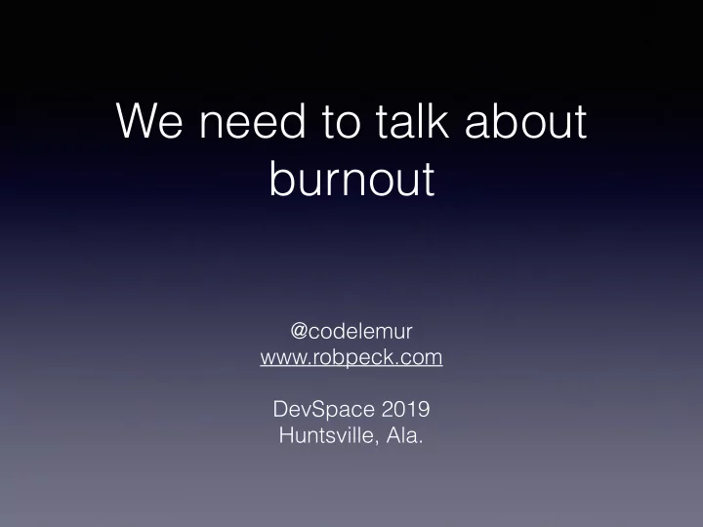Open the www.robpeck.com link
Screen dimensions: 703x527
pyautogui.click(x=351, y=357)
